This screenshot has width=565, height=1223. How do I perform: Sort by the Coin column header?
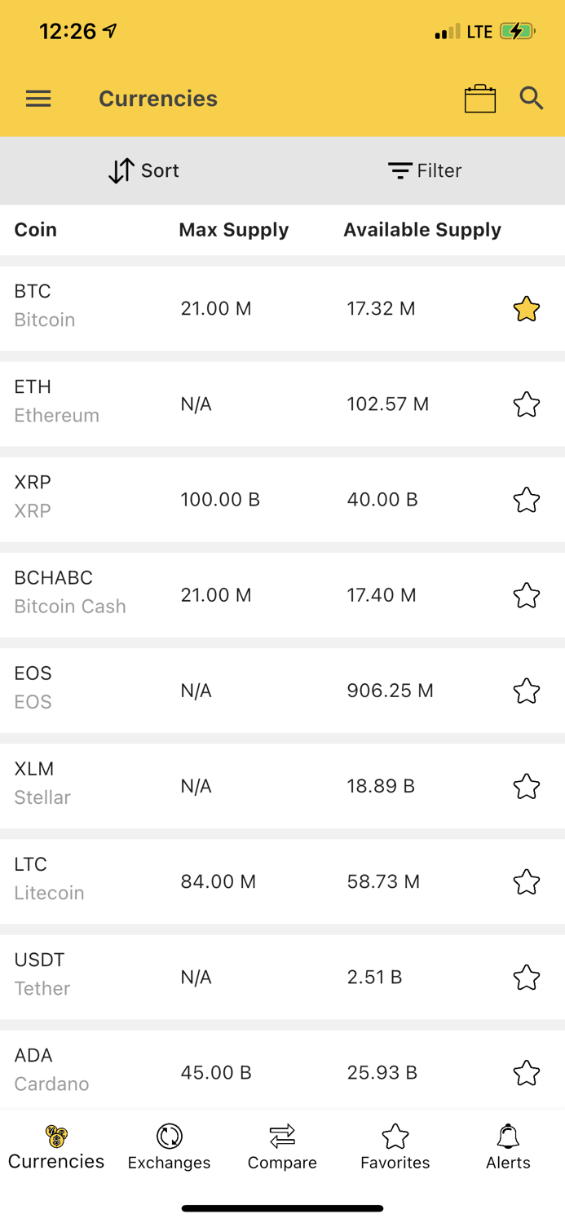pyautogui.click(x=35, y=229)
